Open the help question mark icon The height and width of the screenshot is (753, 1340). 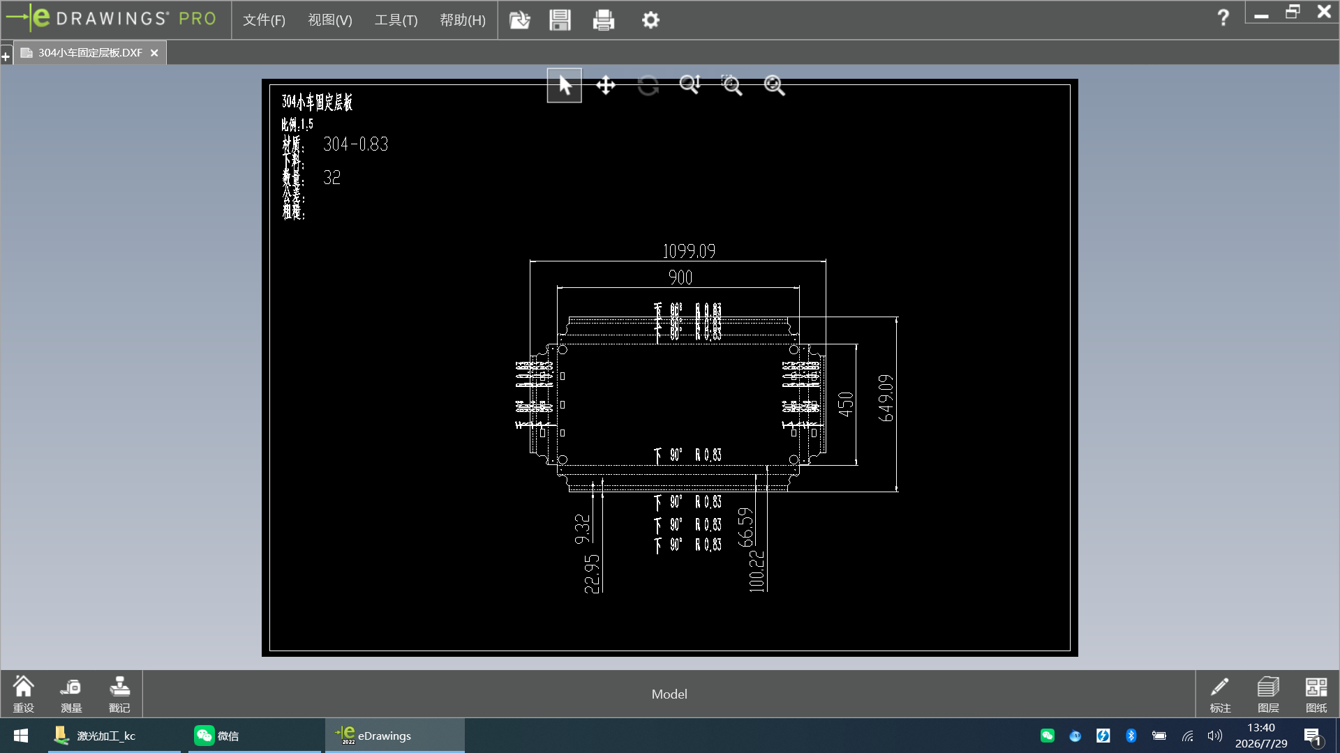tap(1223, 17)
